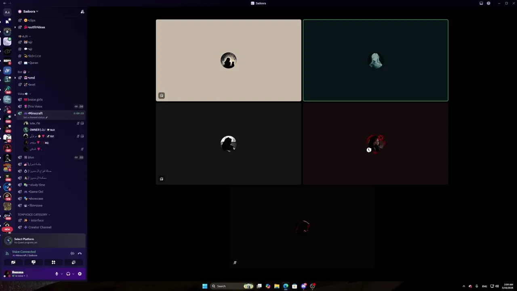Turn on camera in voice panel
The width and height of the screenshot is (517, 291).
[13, 262]
